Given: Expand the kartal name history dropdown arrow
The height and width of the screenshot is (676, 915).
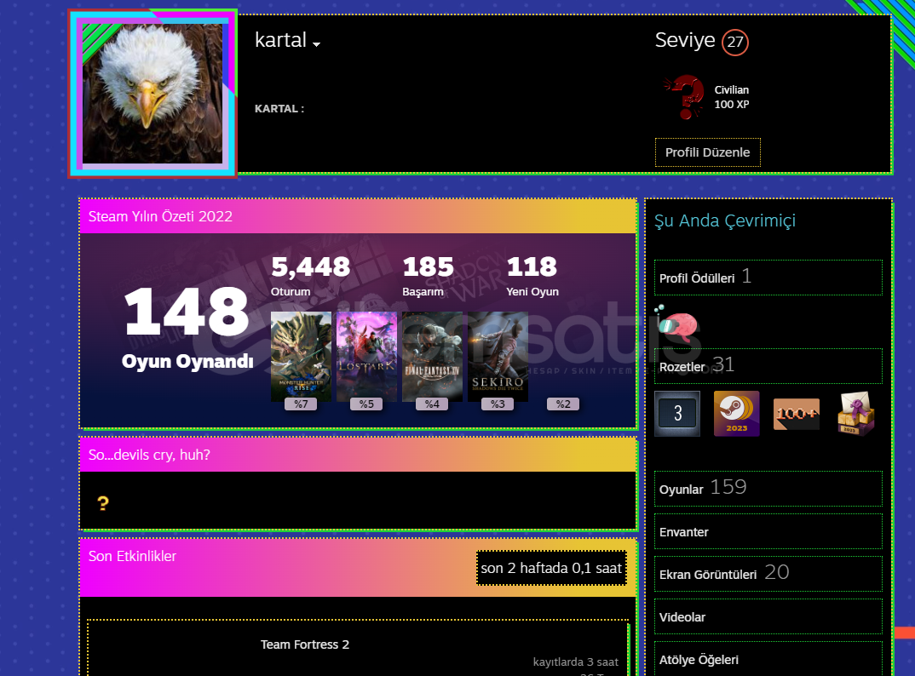Looking at the screenshot, I should click(x=316, y=44).
